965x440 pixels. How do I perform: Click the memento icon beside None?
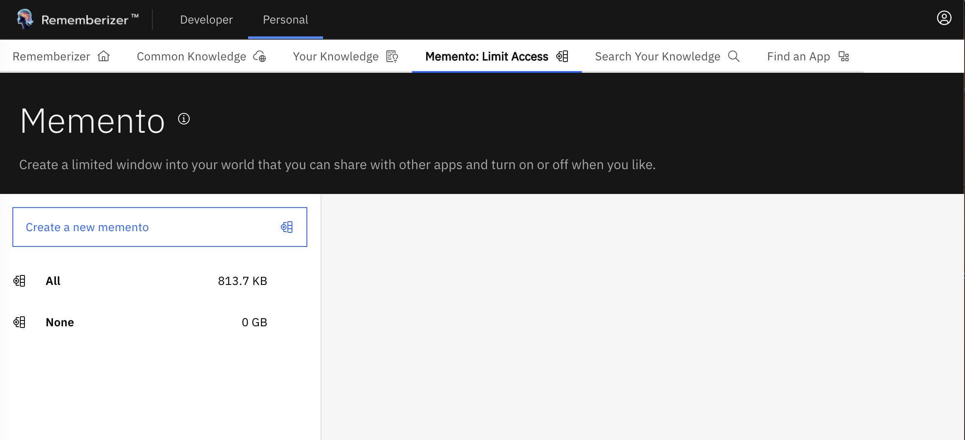[x=19, y=322]
